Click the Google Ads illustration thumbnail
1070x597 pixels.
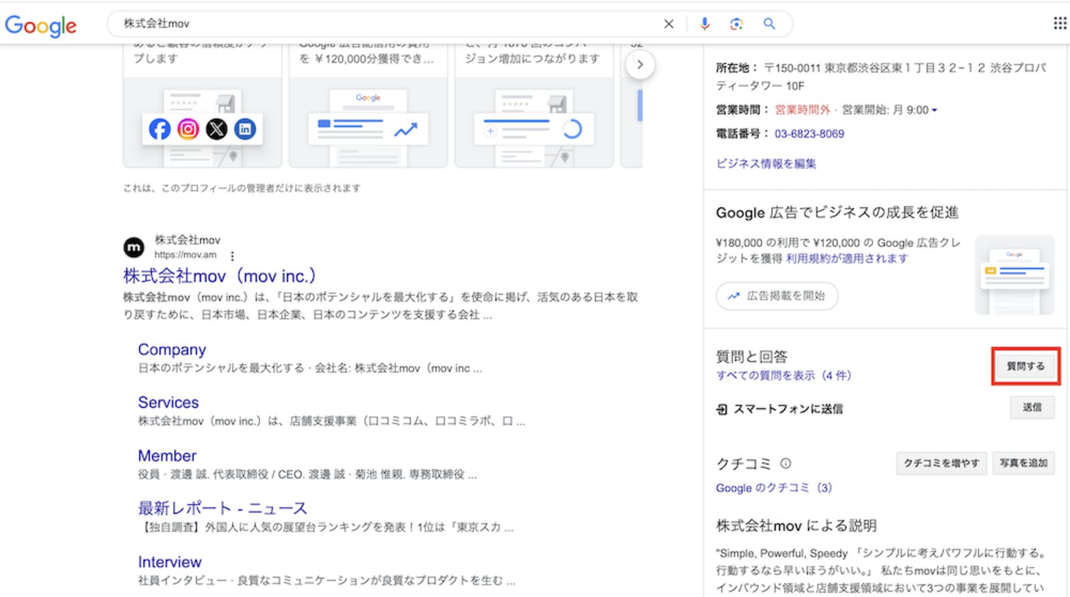click(1014, 274)
